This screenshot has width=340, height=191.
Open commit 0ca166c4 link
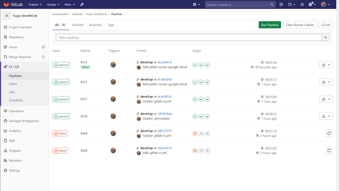165,63
